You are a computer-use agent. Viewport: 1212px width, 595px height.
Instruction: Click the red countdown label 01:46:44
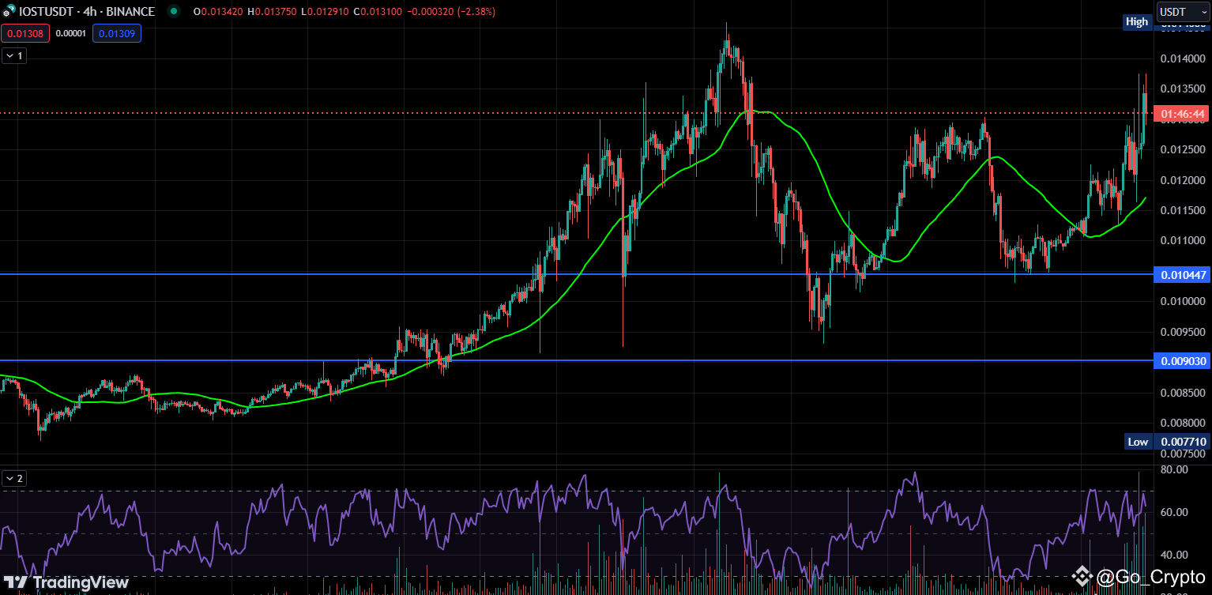tap(1181, 115)
